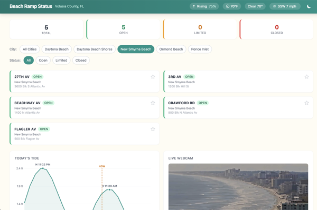Image resolution: width=317 pixels, height=210 pixels.
Task: Favorite the 3RD AV ramp star
Action: coord(306,77)
